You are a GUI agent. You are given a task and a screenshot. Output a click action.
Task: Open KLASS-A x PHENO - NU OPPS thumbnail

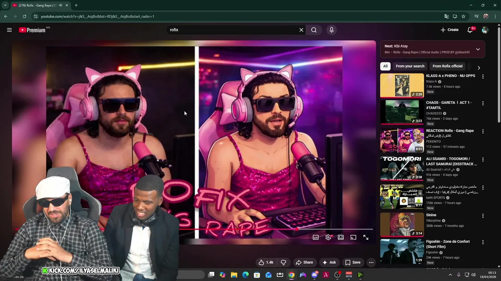tap(402, 85)
